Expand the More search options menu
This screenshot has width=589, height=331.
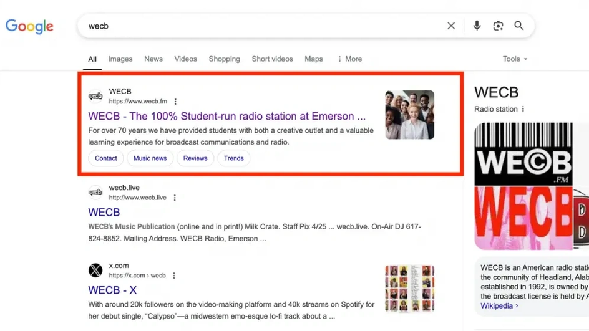(349, 59)
